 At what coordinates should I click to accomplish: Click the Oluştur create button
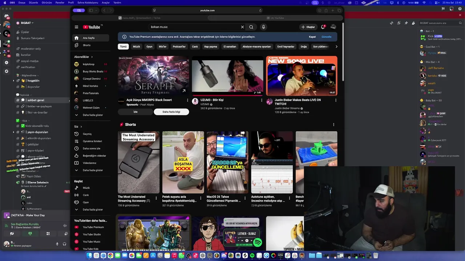click(x=308, y=27)
